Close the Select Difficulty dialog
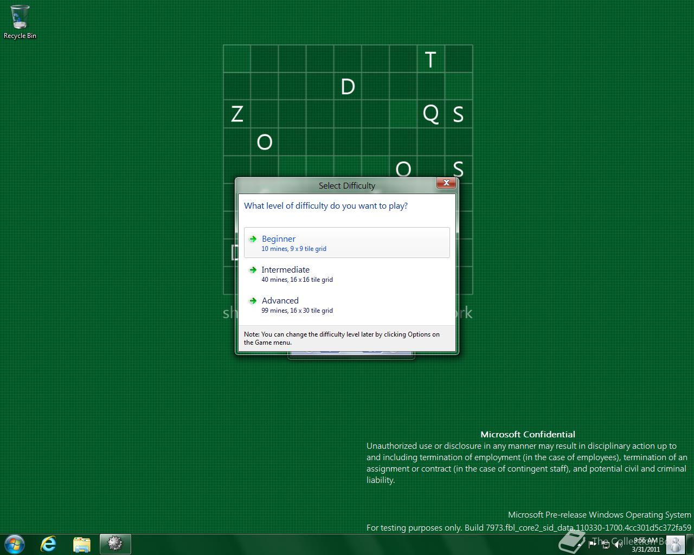694x555 pixels. pyautogui.click(x=446, y=183)
